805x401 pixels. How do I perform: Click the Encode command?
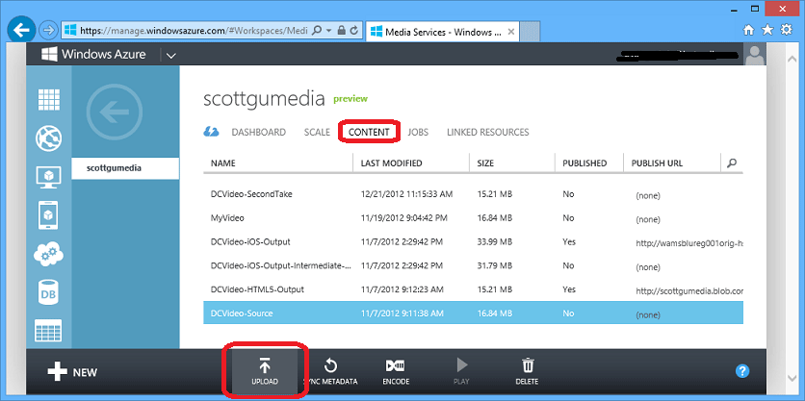click(396, 372)
